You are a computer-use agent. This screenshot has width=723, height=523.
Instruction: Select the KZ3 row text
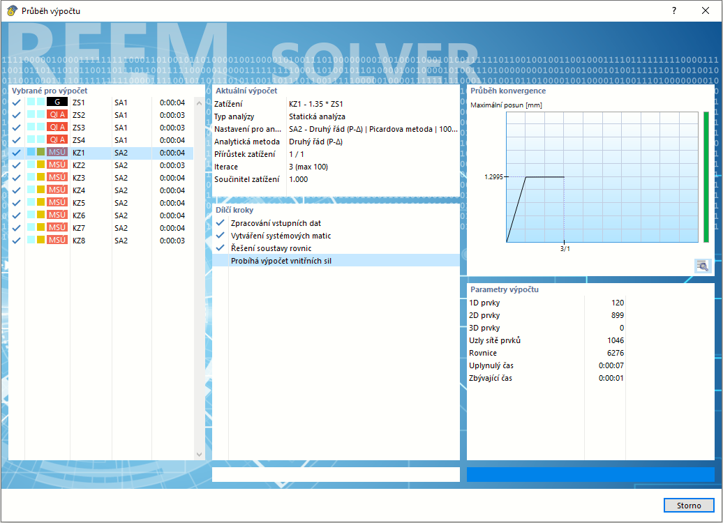(79, 178)
